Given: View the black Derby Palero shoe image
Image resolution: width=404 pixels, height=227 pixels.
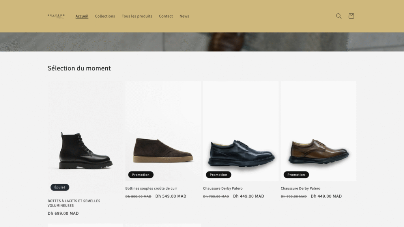Looking at the screenshot, I should tap(241, 152).
